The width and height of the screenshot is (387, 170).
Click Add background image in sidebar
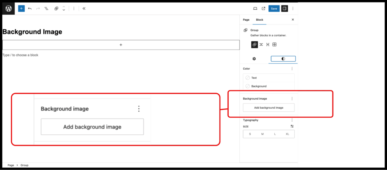268,108
